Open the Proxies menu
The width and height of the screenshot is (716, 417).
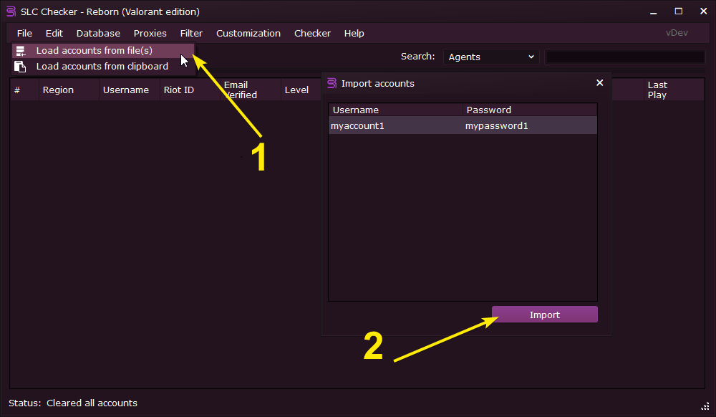pos(150,34)
